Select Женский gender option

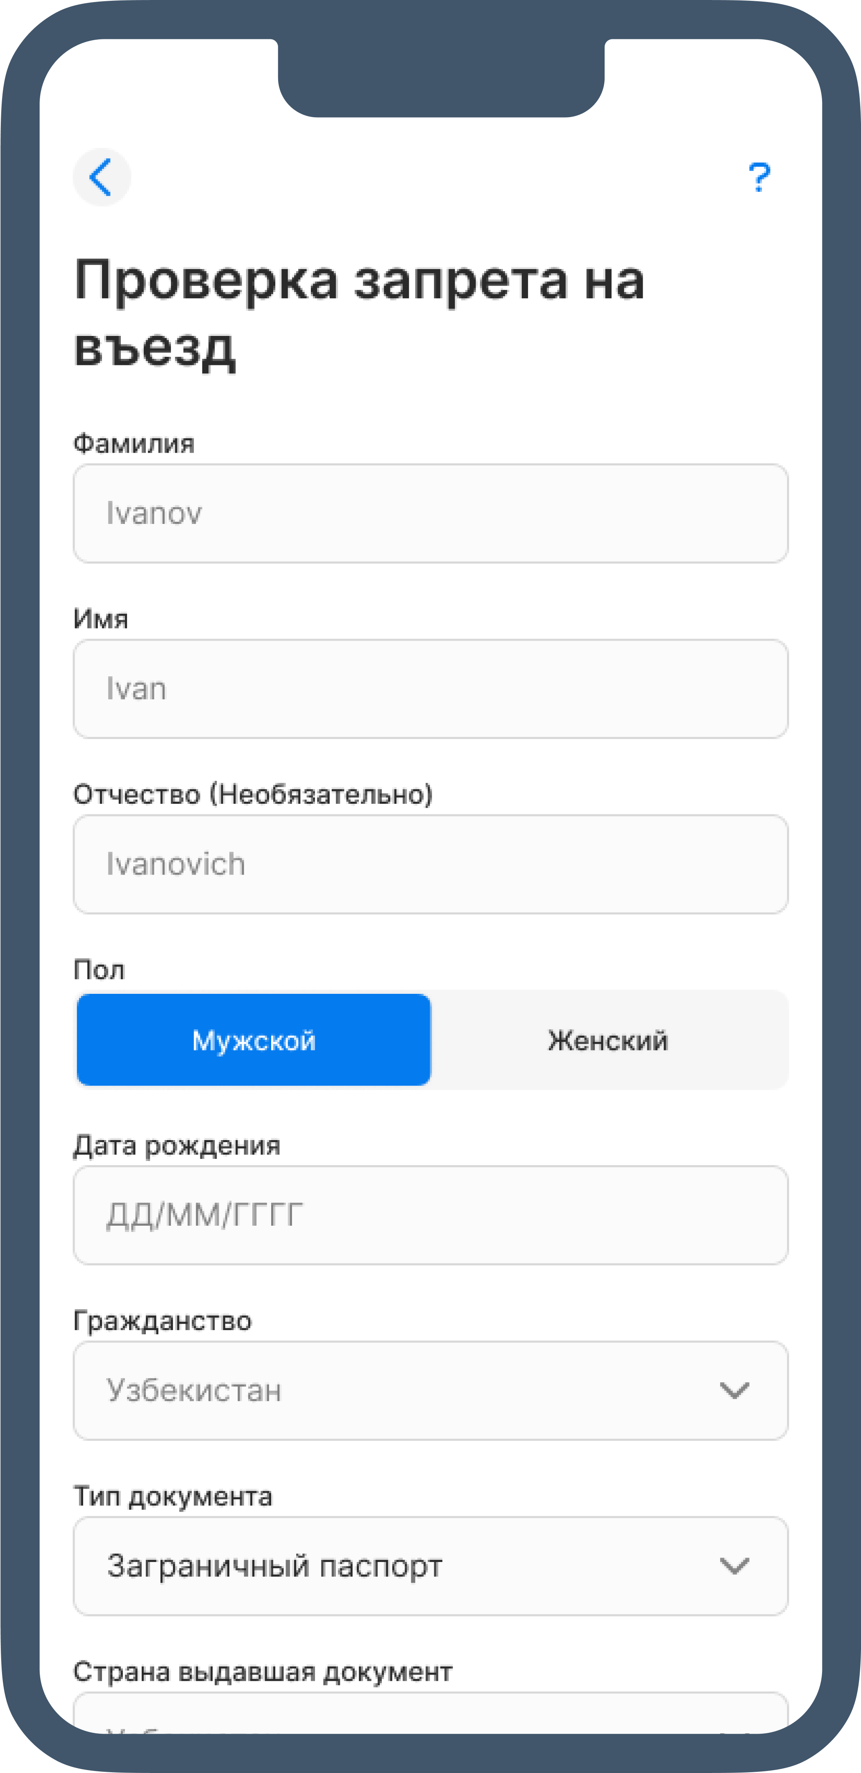608,1039
